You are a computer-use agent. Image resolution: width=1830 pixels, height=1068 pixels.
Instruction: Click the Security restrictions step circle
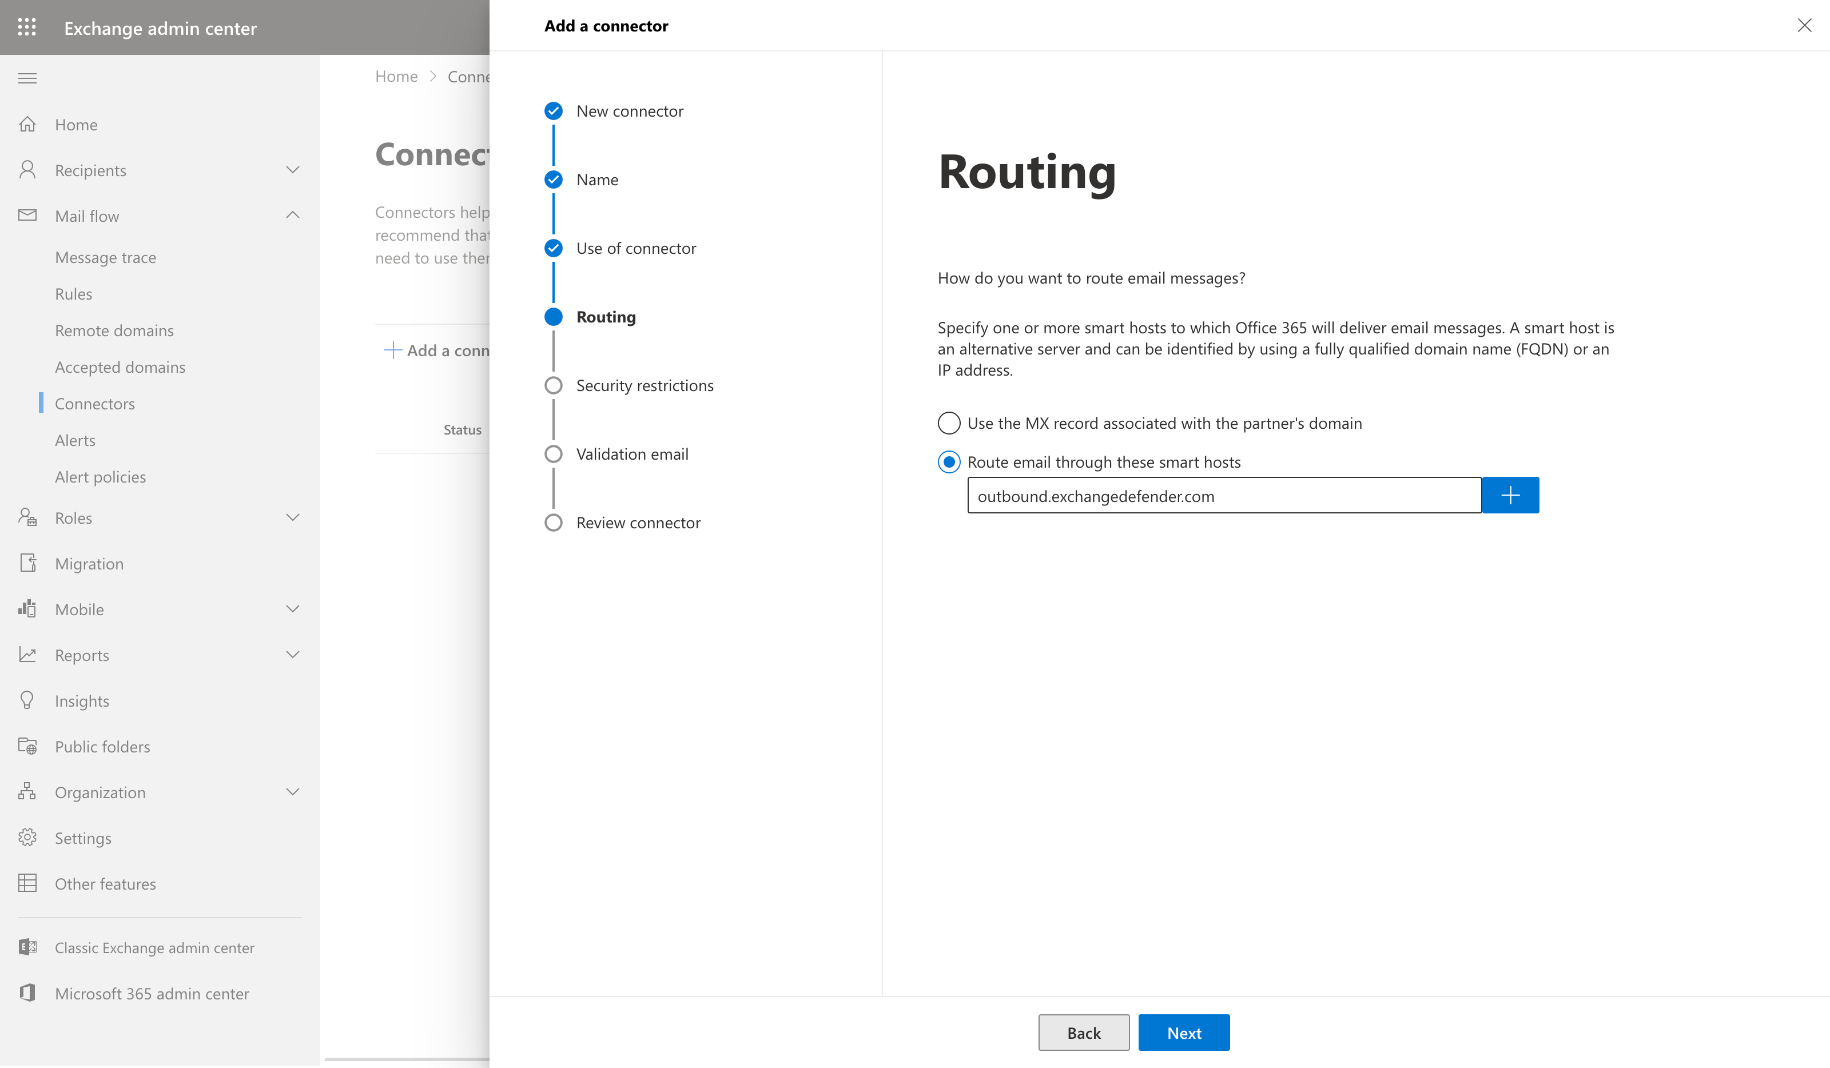click(x=554, y=385)
